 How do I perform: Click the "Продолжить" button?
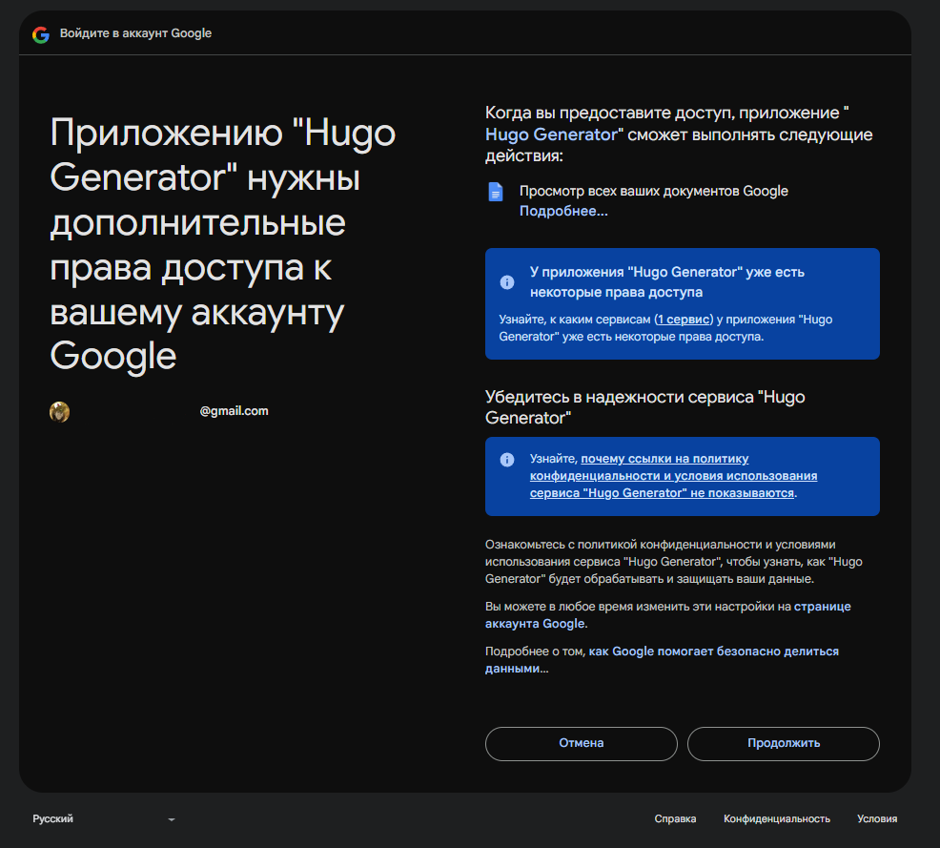(783, 744)
